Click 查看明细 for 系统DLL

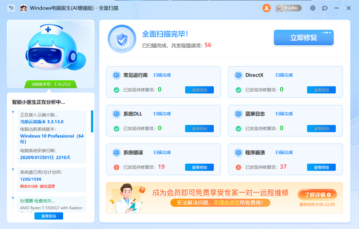(199, 128)
